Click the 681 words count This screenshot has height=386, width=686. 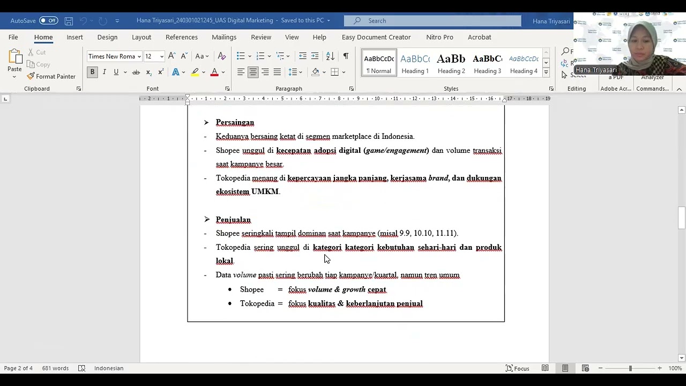pyautogui.click(x=56, y=368)
